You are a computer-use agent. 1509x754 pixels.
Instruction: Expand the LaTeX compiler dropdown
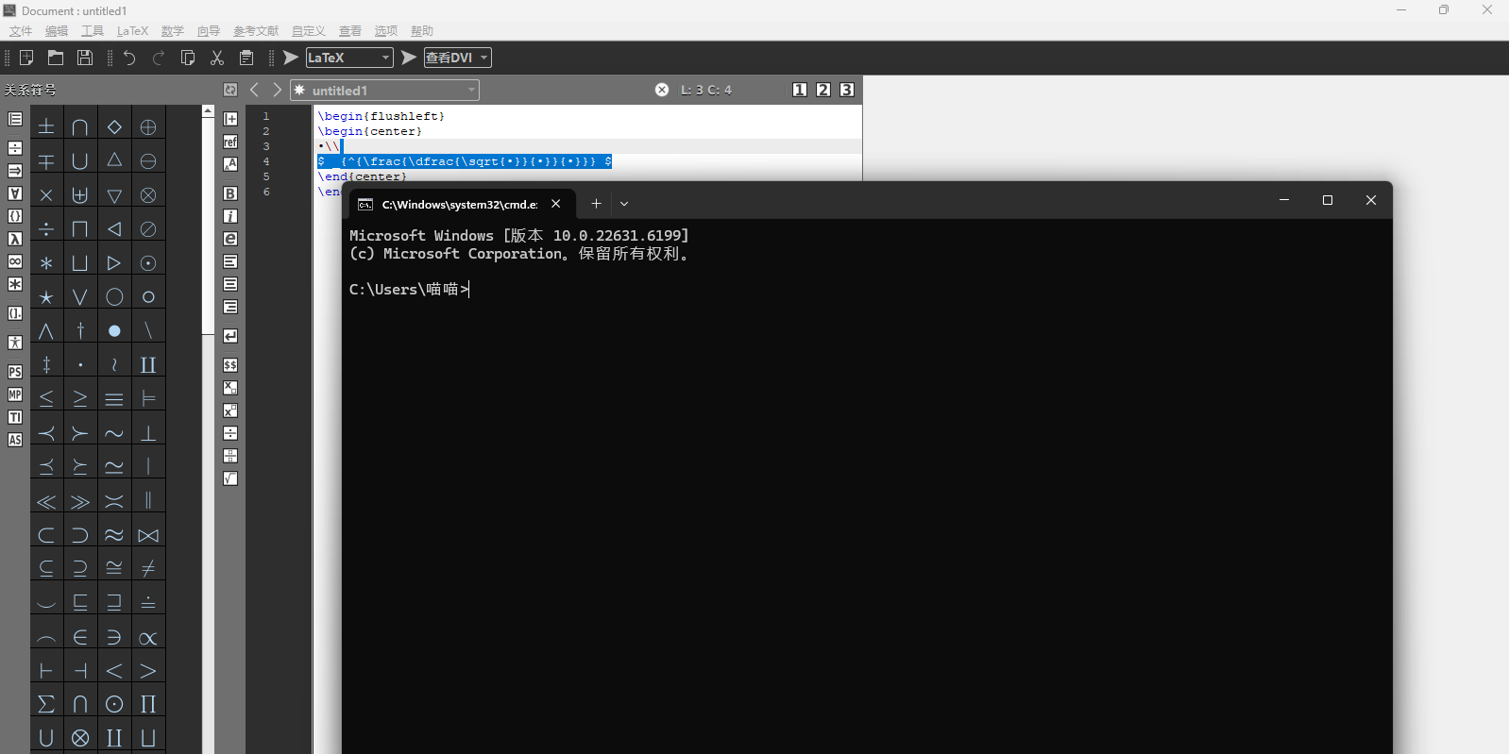pos(385,58)
